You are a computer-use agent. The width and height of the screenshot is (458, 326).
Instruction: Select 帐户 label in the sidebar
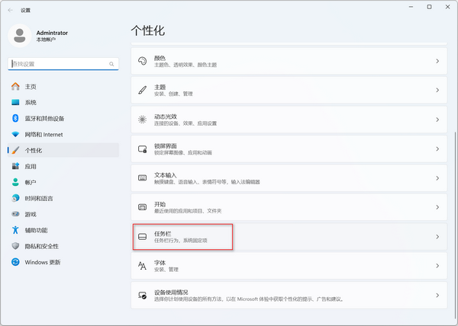pos(31,182)
